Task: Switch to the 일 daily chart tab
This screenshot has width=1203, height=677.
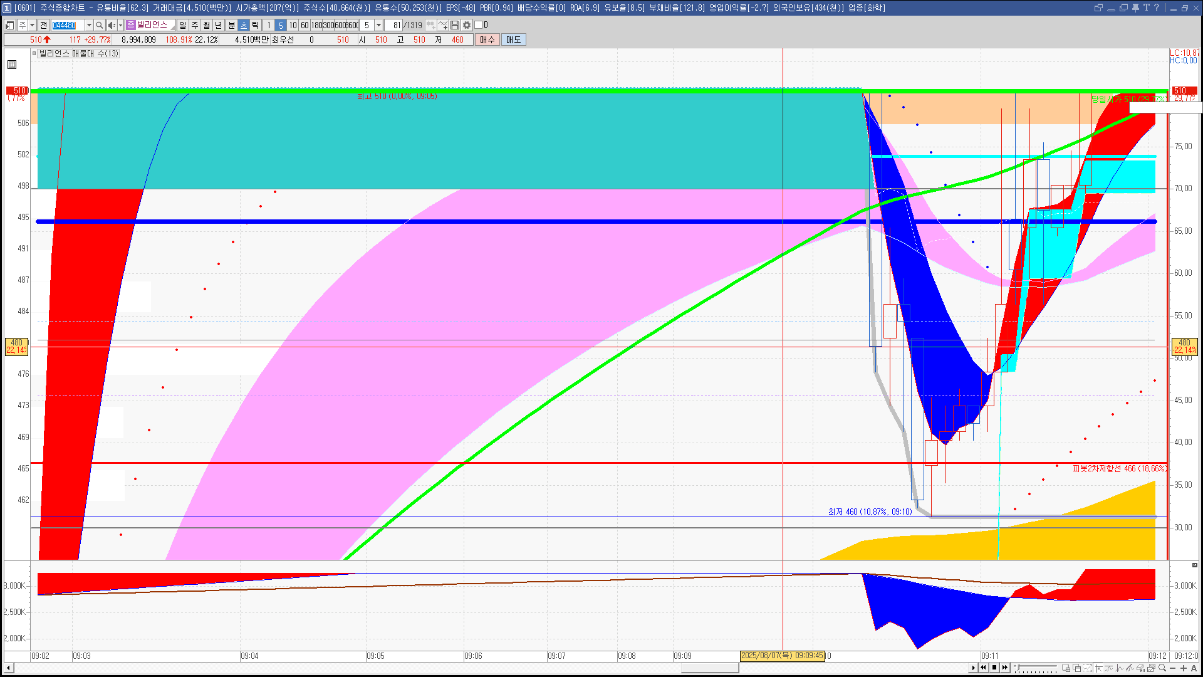Action: point(182,25)
